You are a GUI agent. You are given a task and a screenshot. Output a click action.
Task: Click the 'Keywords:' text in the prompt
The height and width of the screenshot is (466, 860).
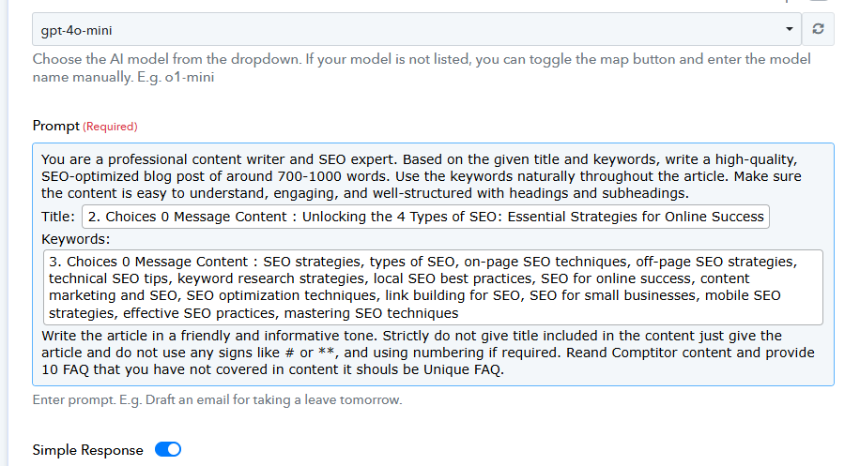pyautogui.click(x=76, y=239)
